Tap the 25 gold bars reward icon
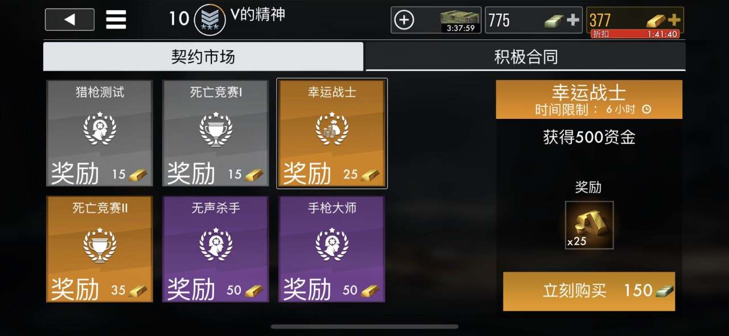The image size is (729, 336). (x=589, y=225)
